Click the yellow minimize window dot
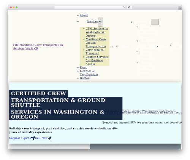Image resolution: width=190 pixels, height=160 pixels. click(x=14, y=7)
